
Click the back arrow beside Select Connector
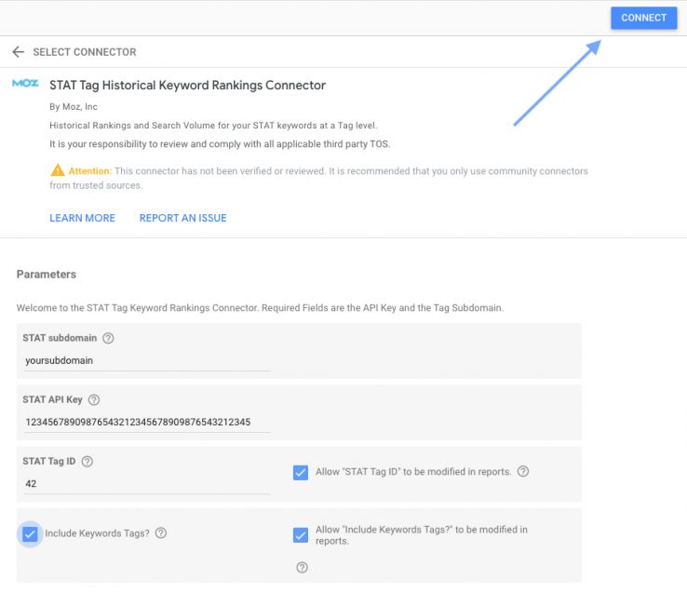[18, 52]
